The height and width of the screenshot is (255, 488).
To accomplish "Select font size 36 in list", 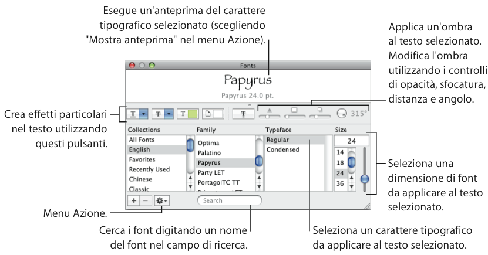I will click(340, 183).
